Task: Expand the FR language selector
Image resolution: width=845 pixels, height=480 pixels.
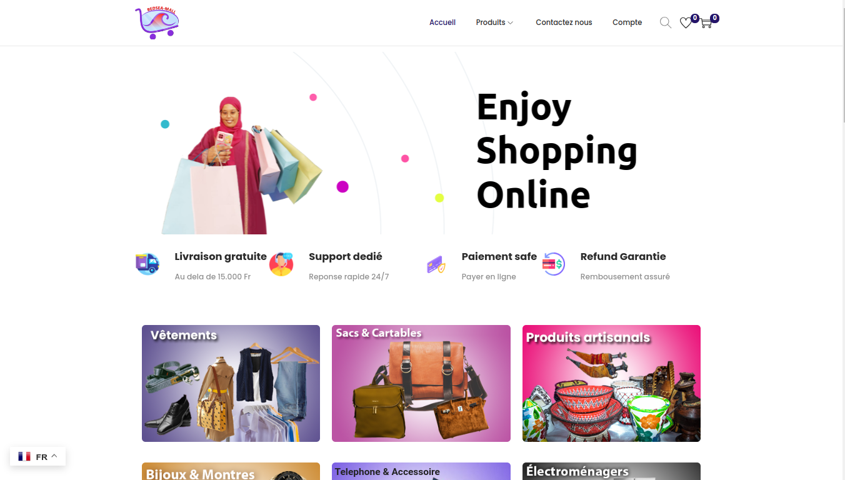Action: (38, 457)
